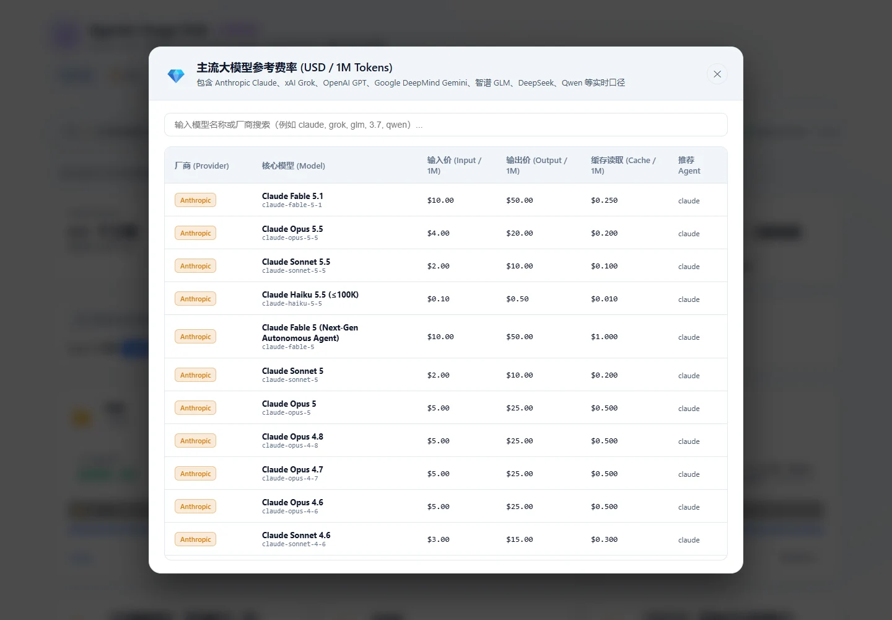Select Claude Fable 5 Next-Gen Autonomous Agent row

tap(446, 337)
